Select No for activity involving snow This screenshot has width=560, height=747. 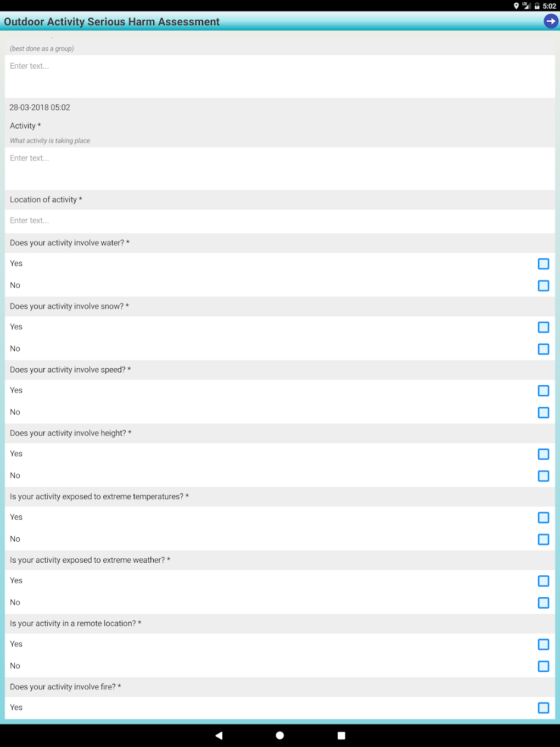pyautogui.click(x=544, y=349)
